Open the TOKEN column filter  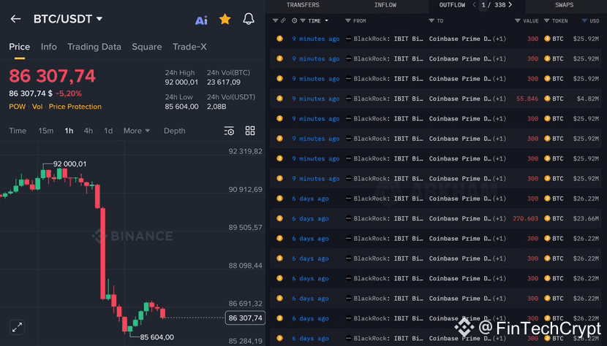[x=546, y=20]
